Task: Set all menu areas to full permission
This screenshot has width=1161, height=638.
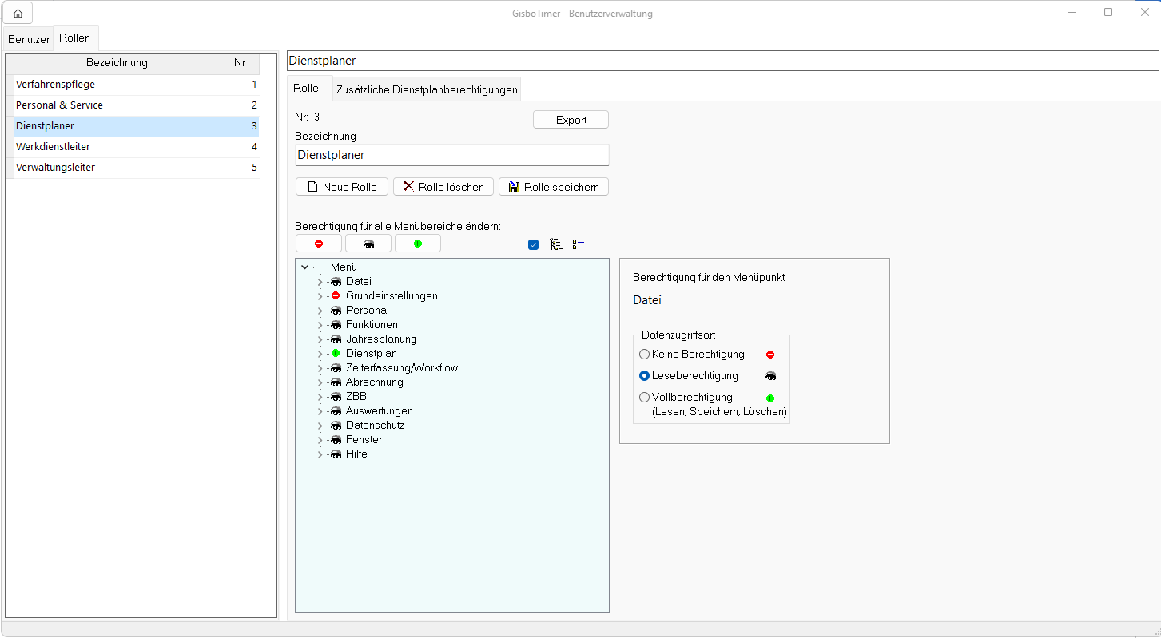Action: [417, 244]
